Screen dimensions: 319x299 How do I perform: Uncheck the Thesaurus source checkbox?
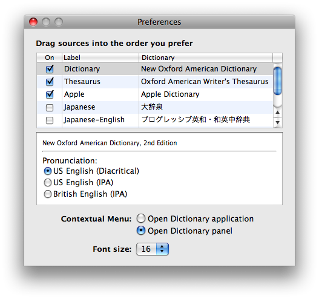point(50,82)
